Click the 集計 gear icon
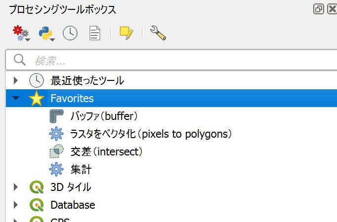This screenshot has width=337, height=222. point(56,169)
